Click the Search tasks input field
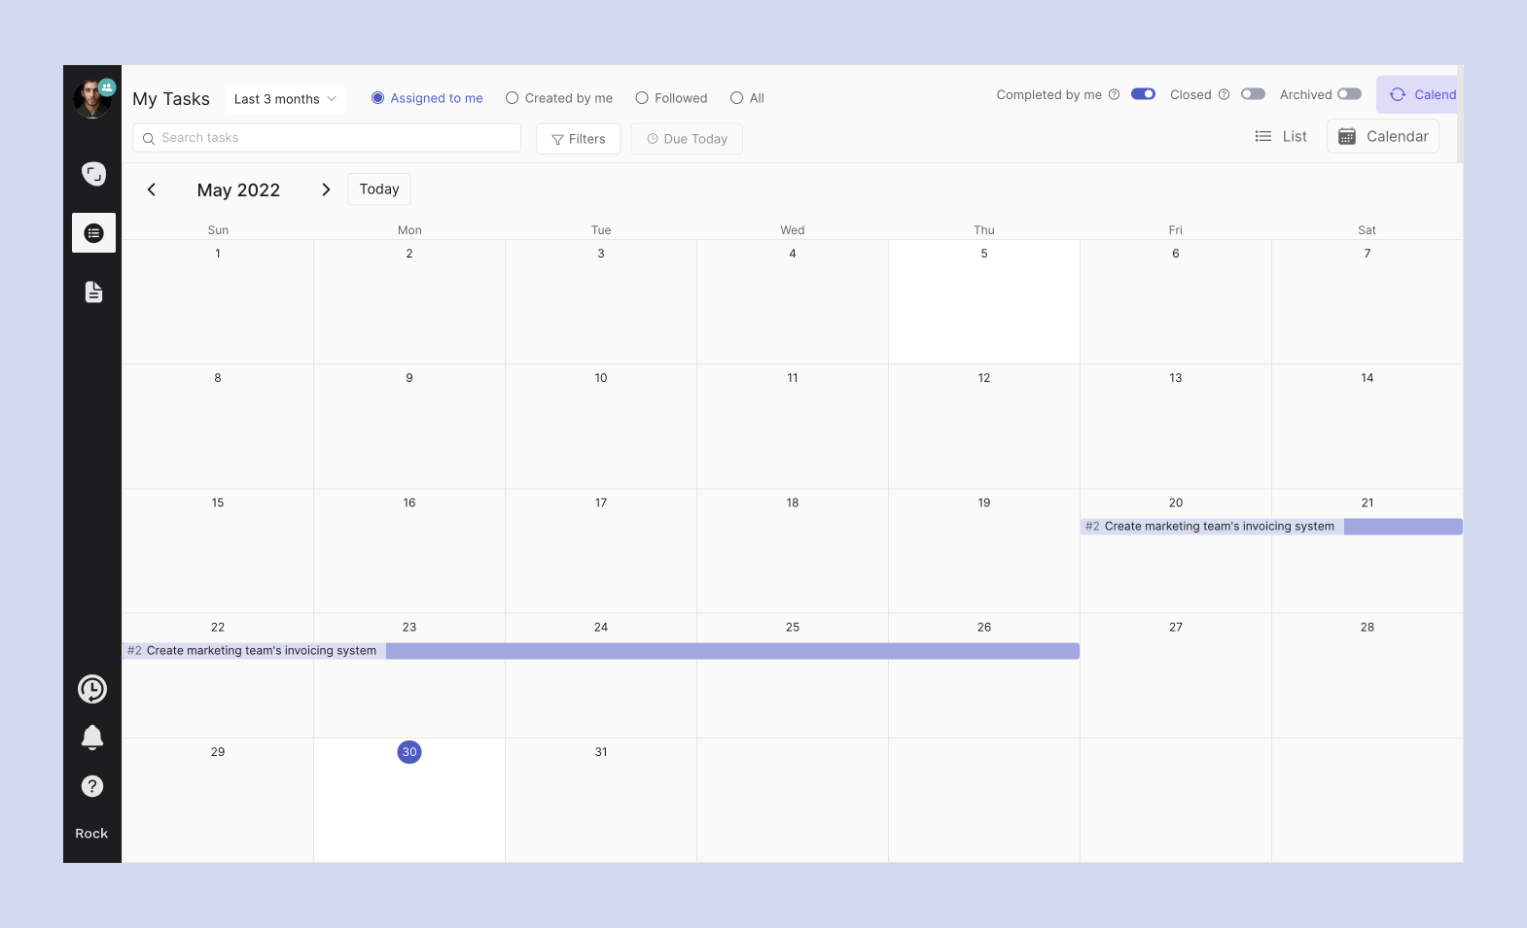 [327, 138]
